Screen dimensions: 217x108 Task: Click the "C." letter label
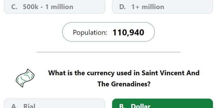pyautogui.click(x=14, y=7)
